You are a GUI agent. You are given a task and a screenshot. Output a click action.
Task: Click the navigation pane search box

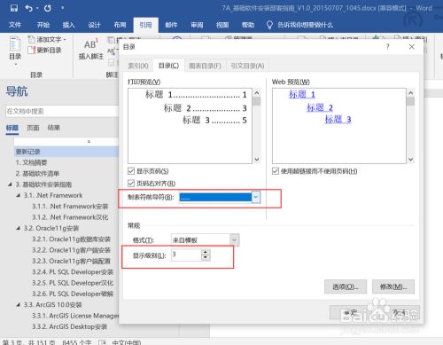[x=62, y=111]
